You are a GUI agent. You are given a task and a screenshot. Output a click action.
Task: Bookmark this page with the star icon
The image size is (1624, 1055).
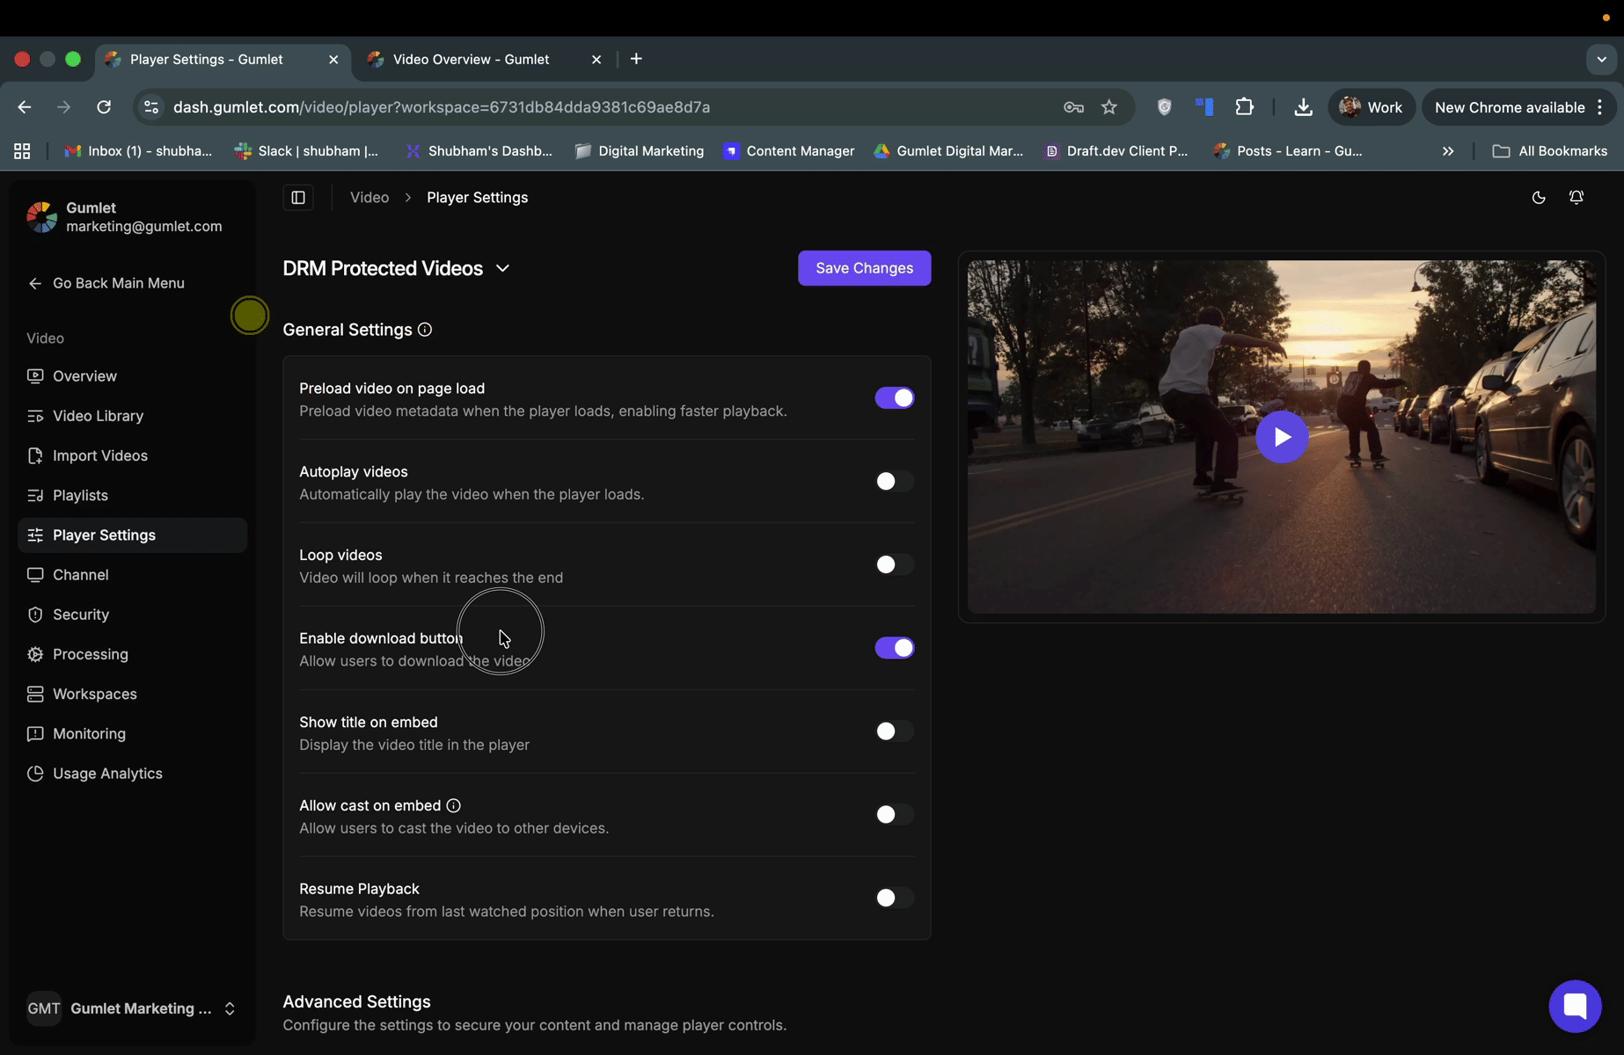1108,107
